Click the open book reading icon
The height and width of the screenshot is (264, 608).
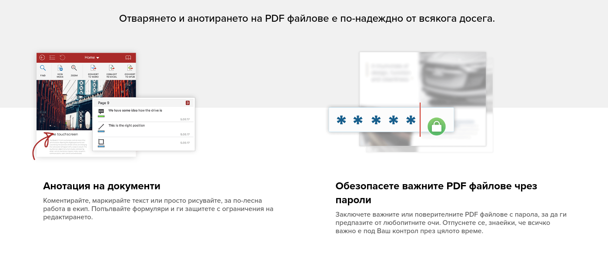pos(128,57)
